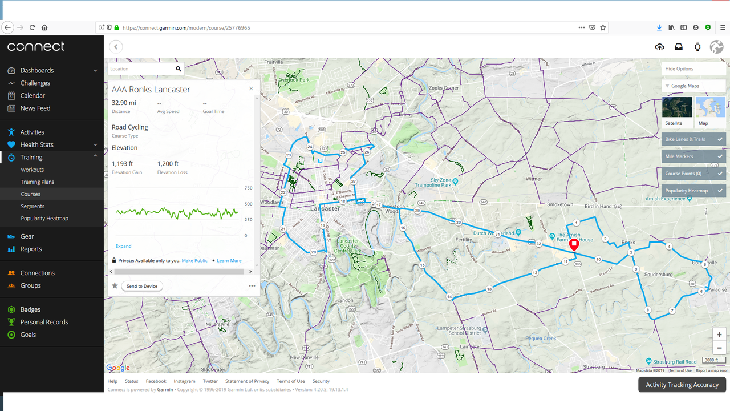Open Segments under Training
Screen dimensions: 730x411
pyautogui.click(x=33, y=207)
